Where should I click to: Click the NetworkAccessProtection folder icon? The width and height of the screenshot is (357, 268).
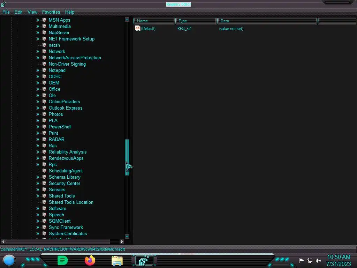[44, 58]
